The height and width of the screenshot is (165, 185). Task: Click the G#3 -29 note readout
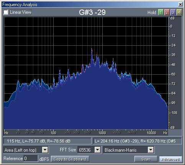point(92,12)
